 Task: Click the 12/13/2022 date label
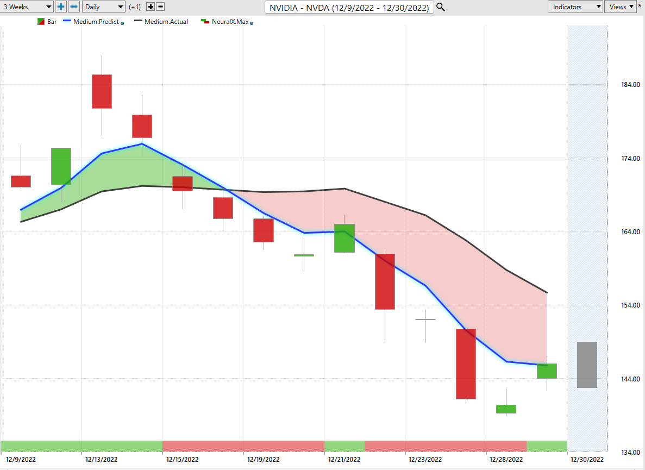click(101, 459)
